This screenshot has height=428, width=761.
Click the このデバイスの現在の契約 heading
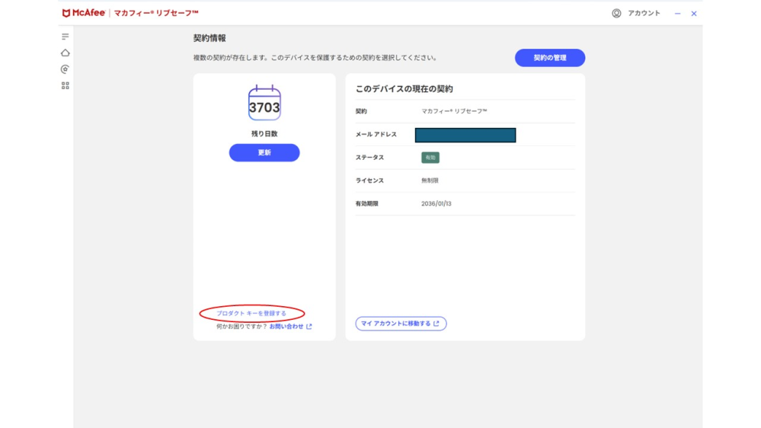tap(404, 89)
